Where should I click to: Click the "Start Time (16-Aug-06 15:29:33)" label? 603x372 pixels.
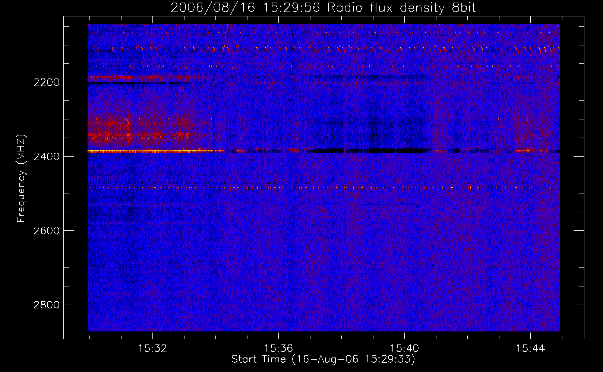[323, 359]
